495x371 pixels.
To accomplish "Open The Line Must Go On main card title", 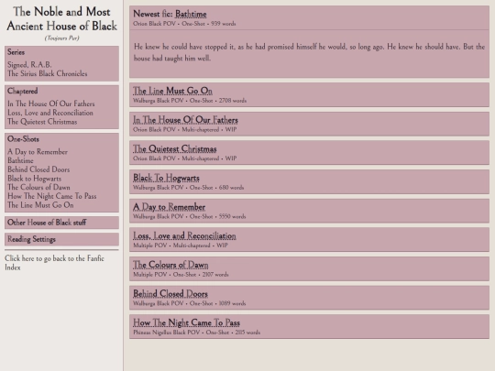I will [x=172, y=91].
